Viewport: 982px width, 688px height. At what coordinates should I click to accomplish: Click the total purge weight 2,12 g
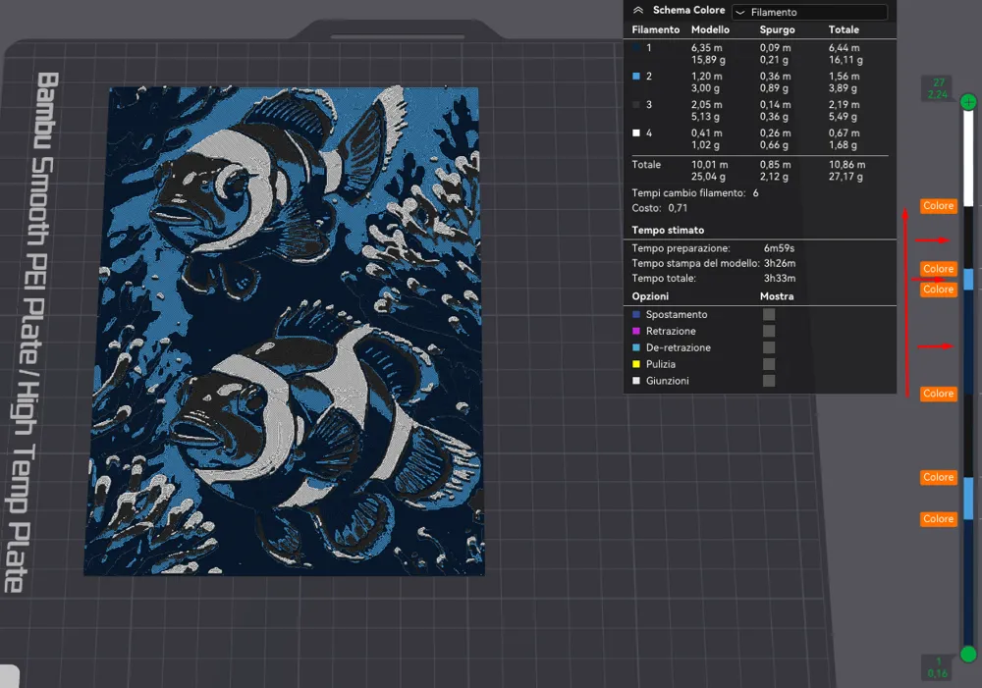[774, 177]
